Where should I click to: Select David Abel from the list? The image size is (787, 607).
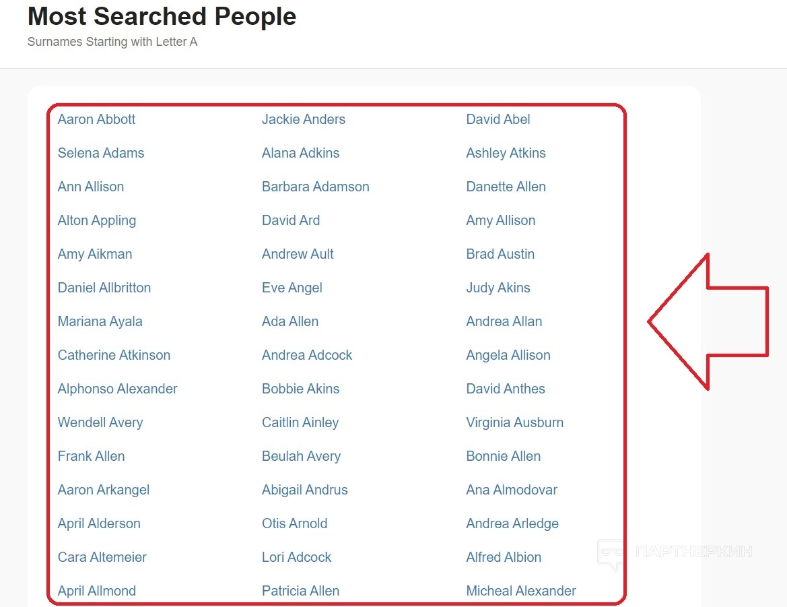[498, 119]
